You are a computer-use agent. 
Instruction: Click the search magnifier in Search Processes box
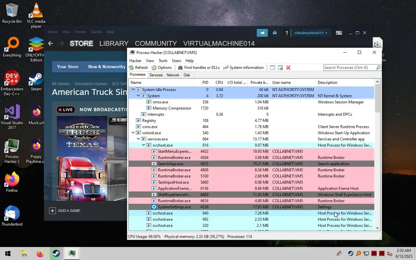click(x=378, y=68)
